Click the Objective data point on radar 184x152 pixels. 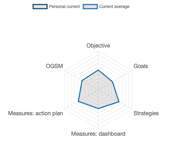(98, 70)
